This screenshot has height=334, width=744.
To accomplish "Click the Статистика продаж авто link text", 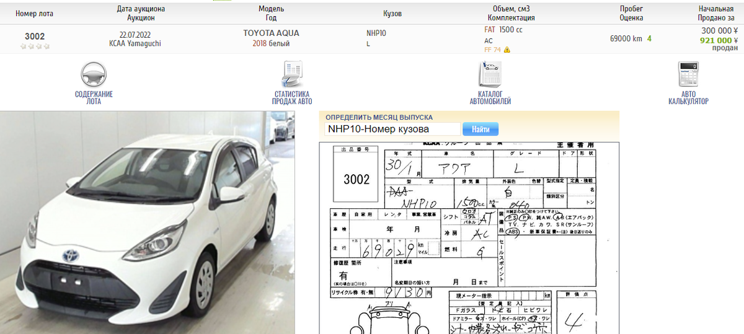I will (x=291, y=97).
